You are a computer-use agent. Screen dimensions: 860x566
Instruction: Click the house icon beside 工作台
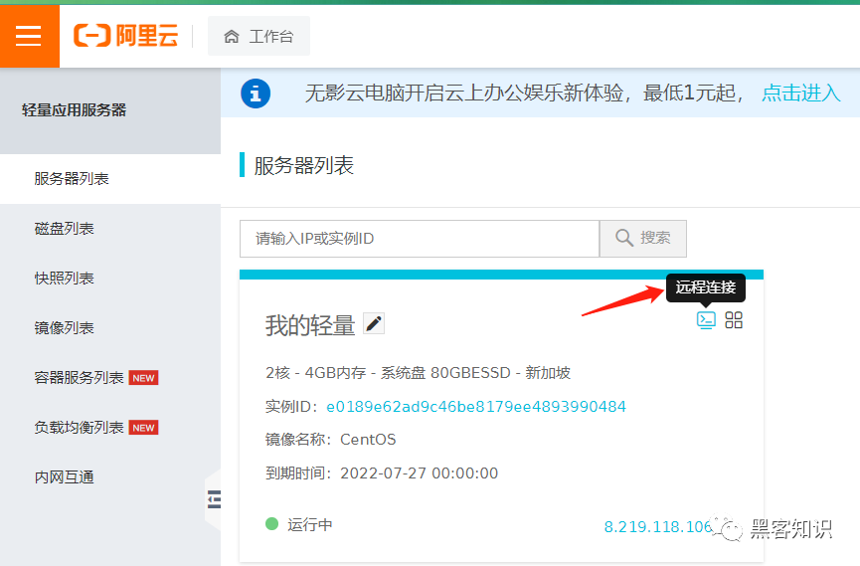click(x=232, y=36)
